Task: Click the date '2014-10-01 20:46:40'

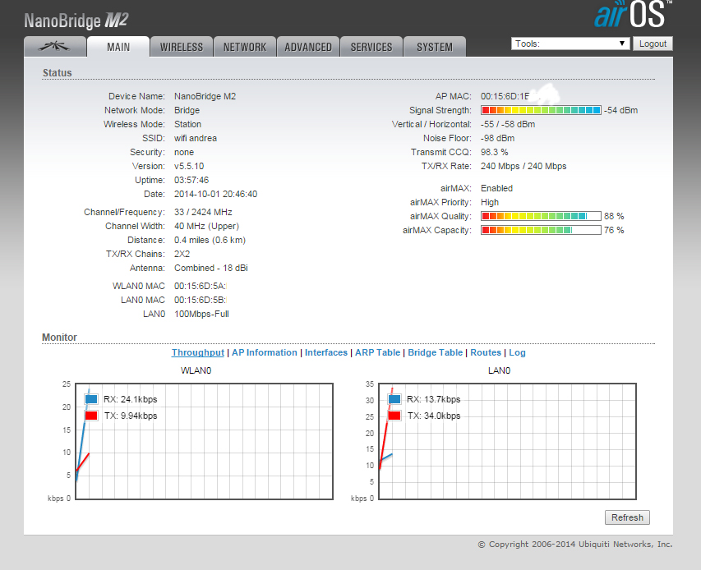Action: tap(215, 194)
